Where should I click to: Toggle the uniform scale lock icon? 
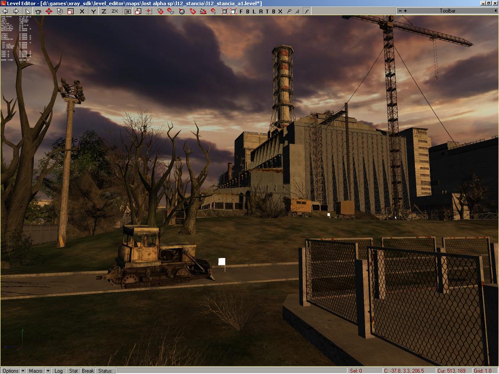click(128, 11)
